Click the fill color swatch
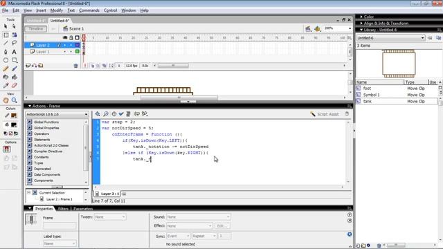The height and width of the screenshot is (249, 443). [14, 124]
